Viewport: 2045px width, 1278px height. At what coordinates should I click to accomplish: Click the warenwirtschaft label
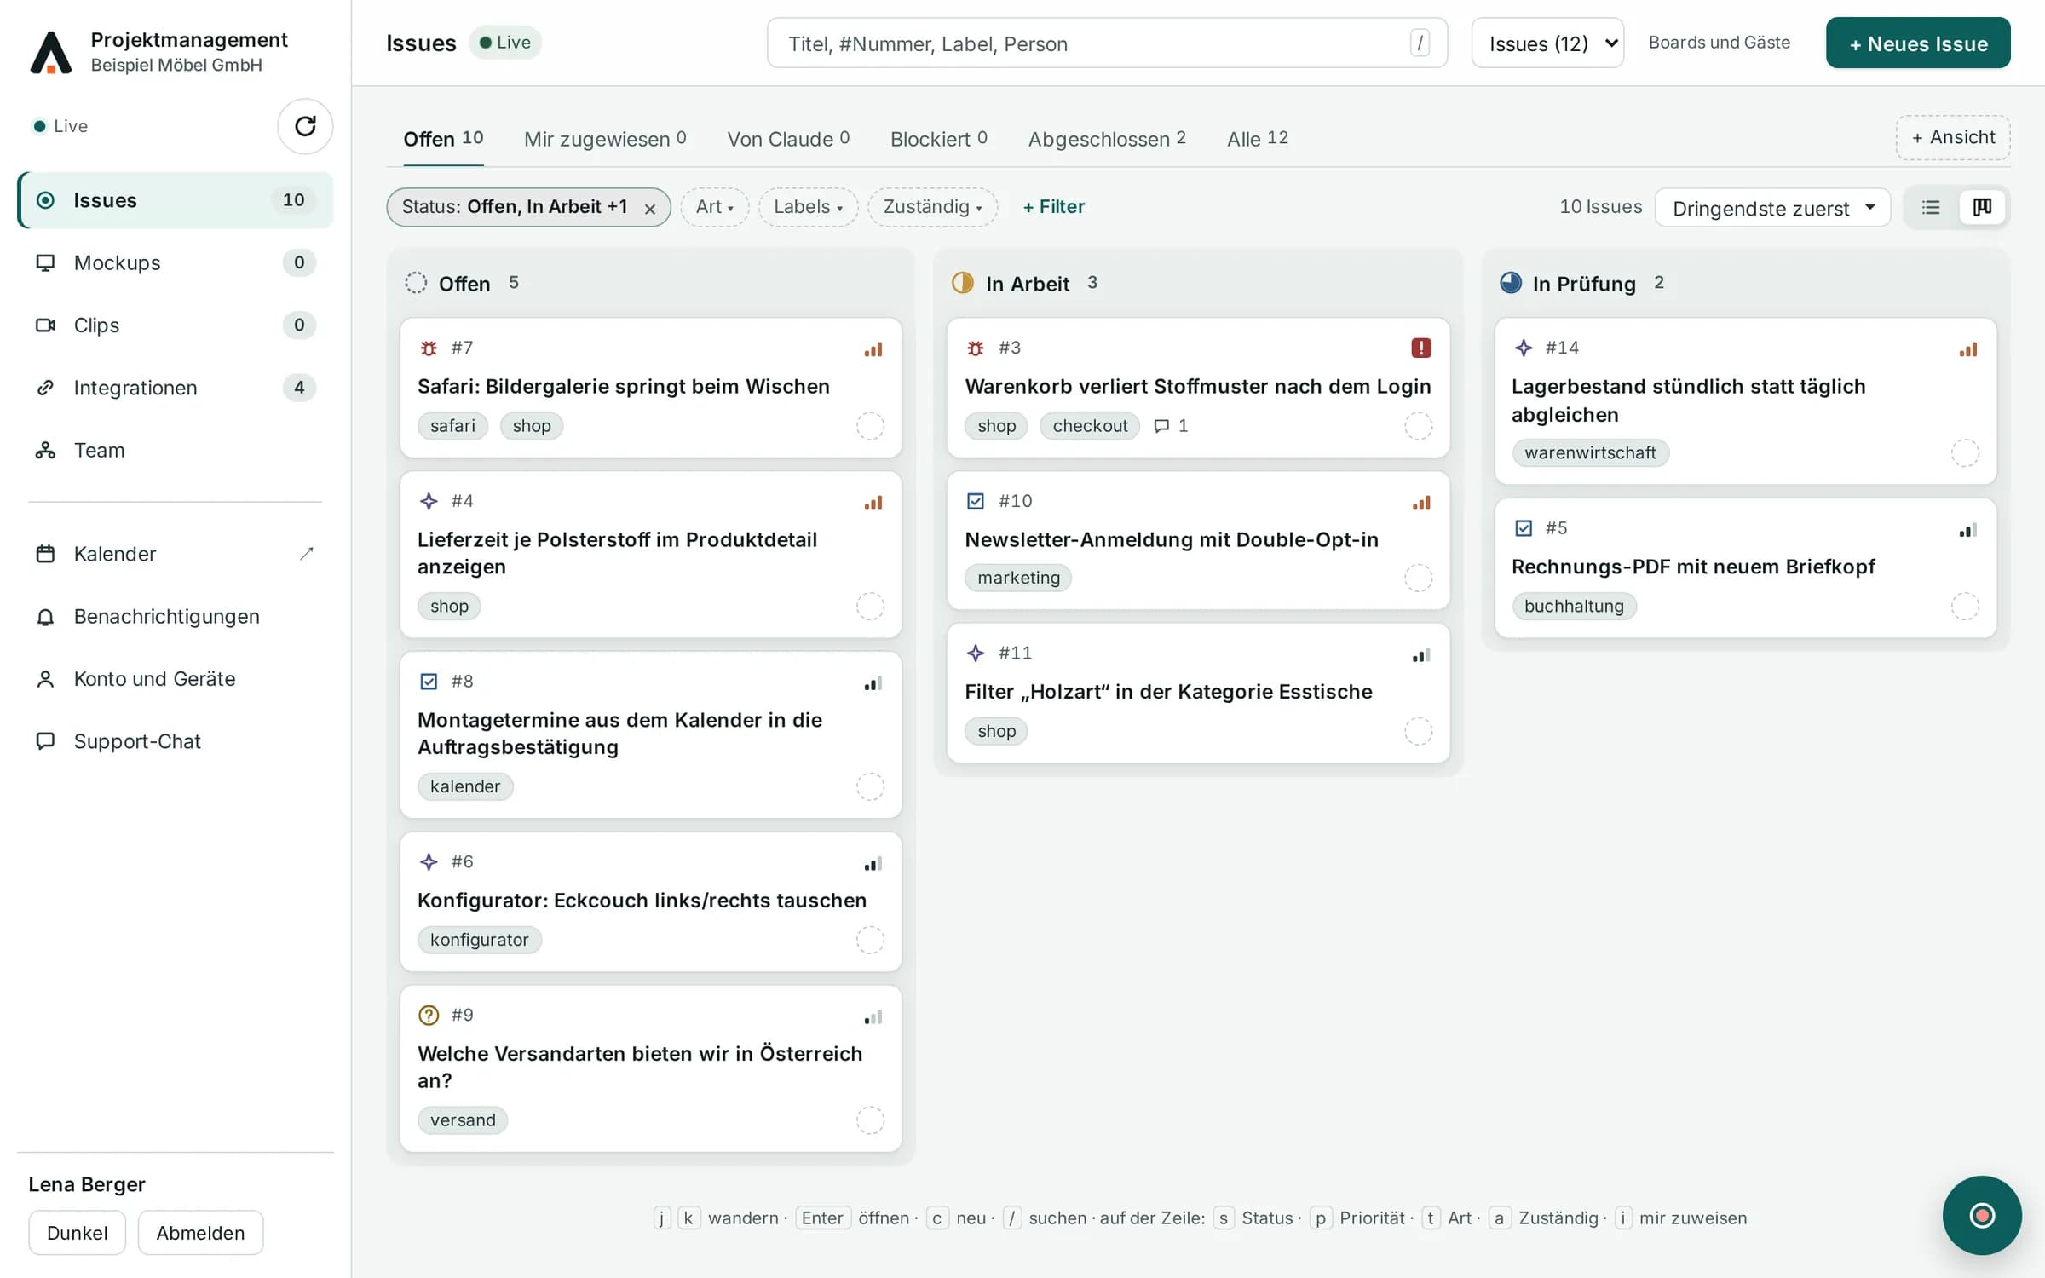pyautogui.click(x=1590, y=452)
